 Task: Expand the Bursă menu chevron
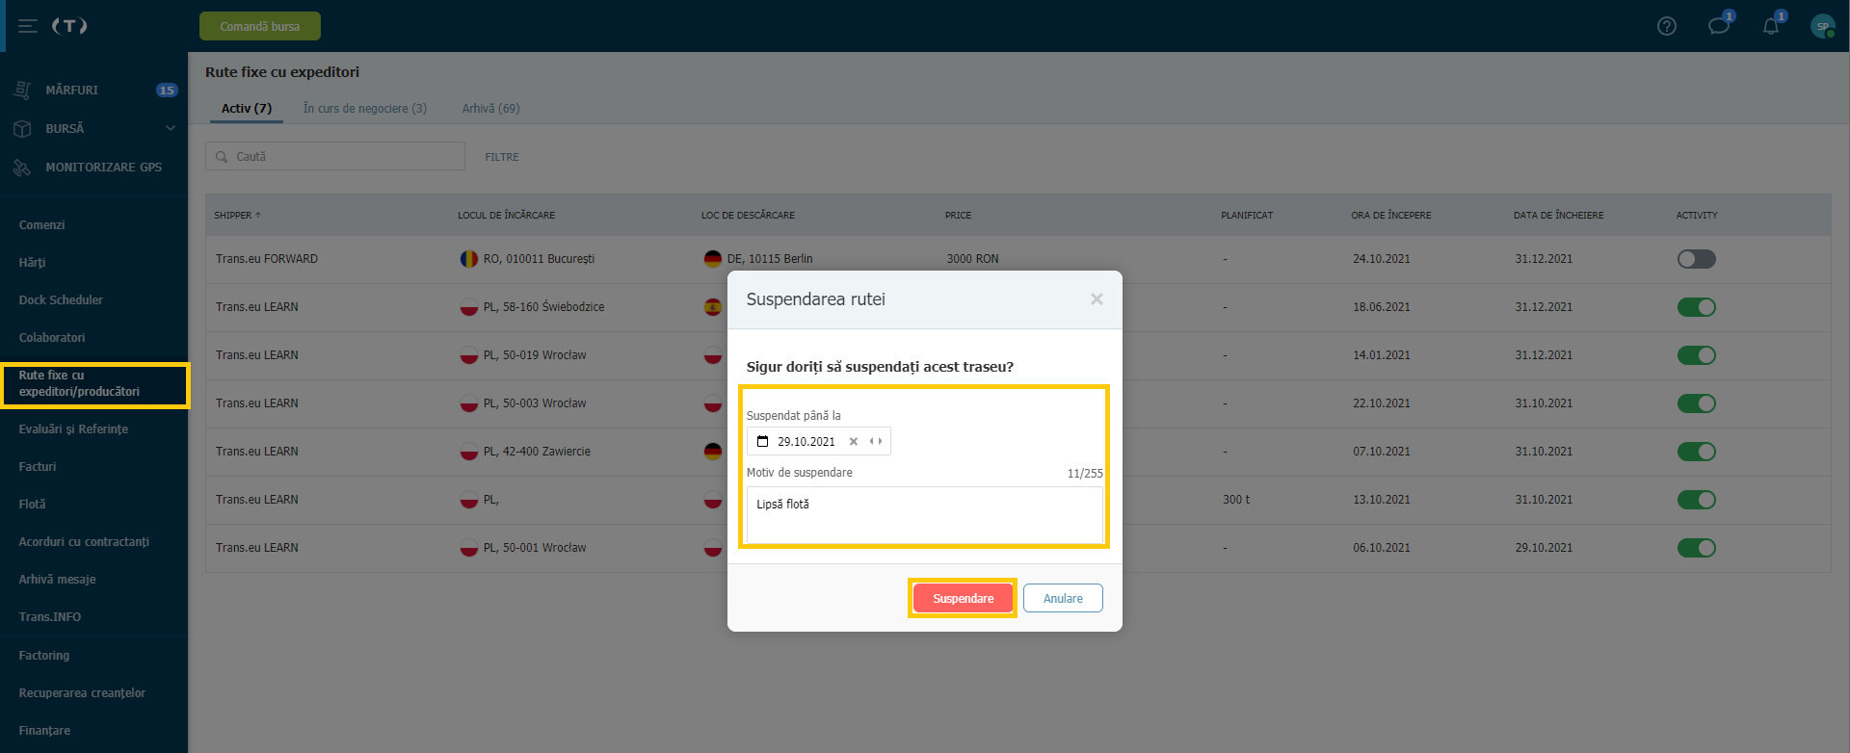[171, 128]
